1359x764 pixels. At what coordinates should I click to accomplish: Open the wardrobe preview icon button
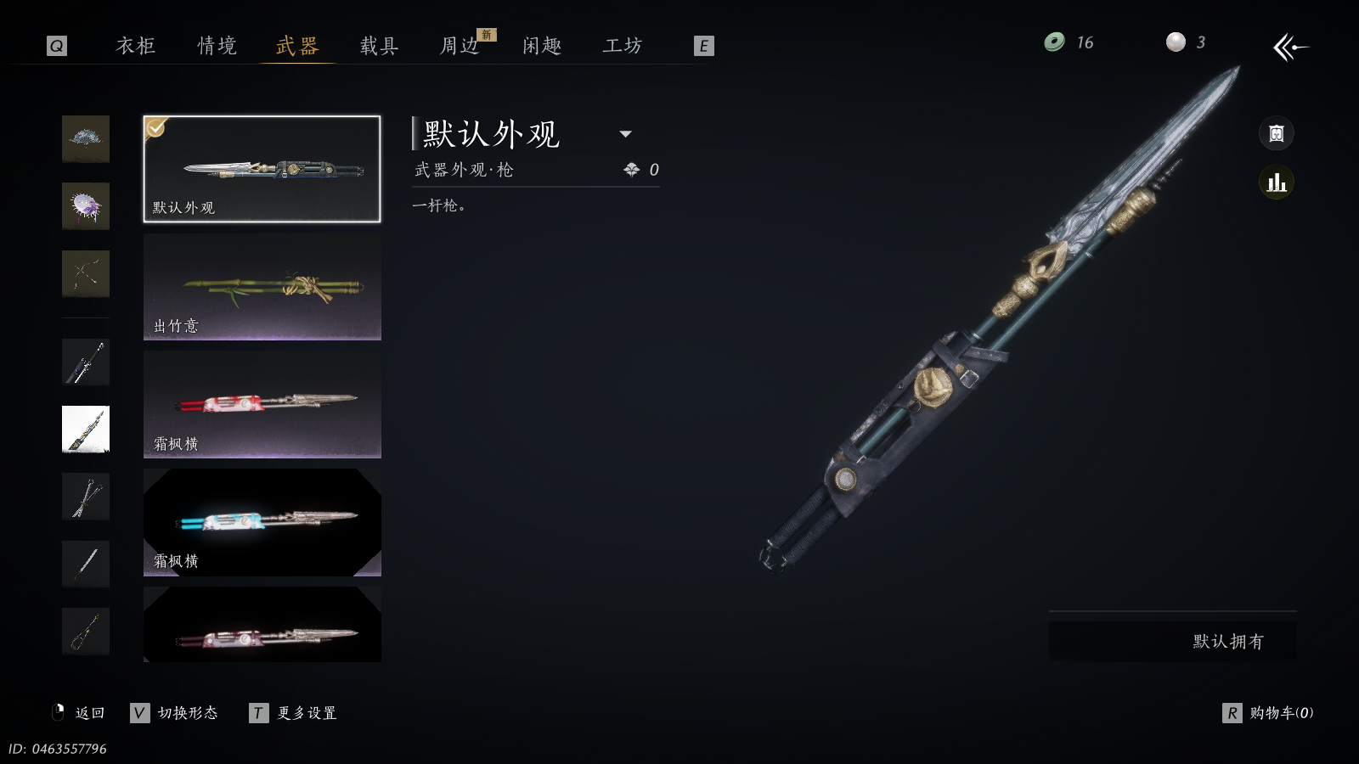coord(1276,133)
